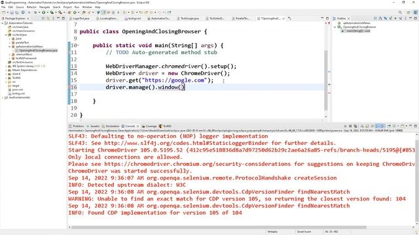Click the error marker beside line 16
This screenshot has width=419, height=235.
point(69,87)
